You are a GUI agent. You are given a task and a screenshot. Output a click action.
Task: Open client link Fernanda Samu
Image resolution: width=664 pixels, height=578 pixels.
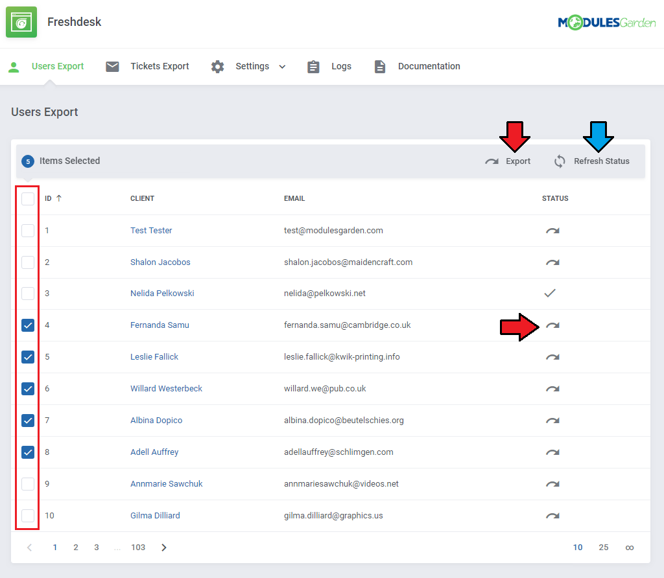click(x=160, y=325)
